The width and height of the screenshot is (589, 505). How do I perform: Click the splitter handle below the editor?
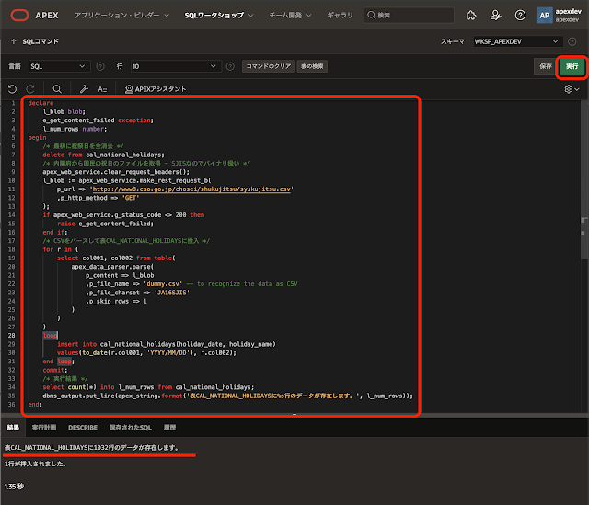pos(294,415)
